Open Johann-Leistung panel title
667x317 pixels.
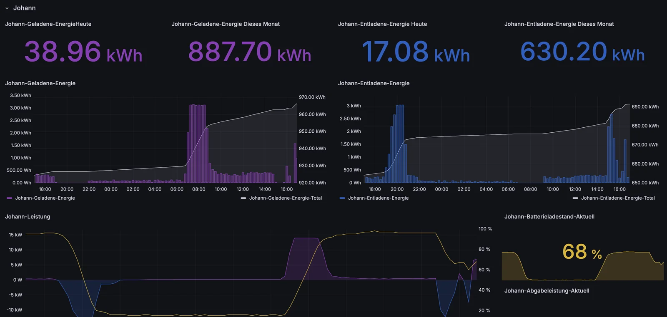28,217
